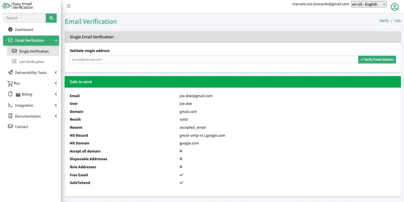Click the Verify breadcrumb link
This screenshot has height=202, width=404.
coord(384,21)
